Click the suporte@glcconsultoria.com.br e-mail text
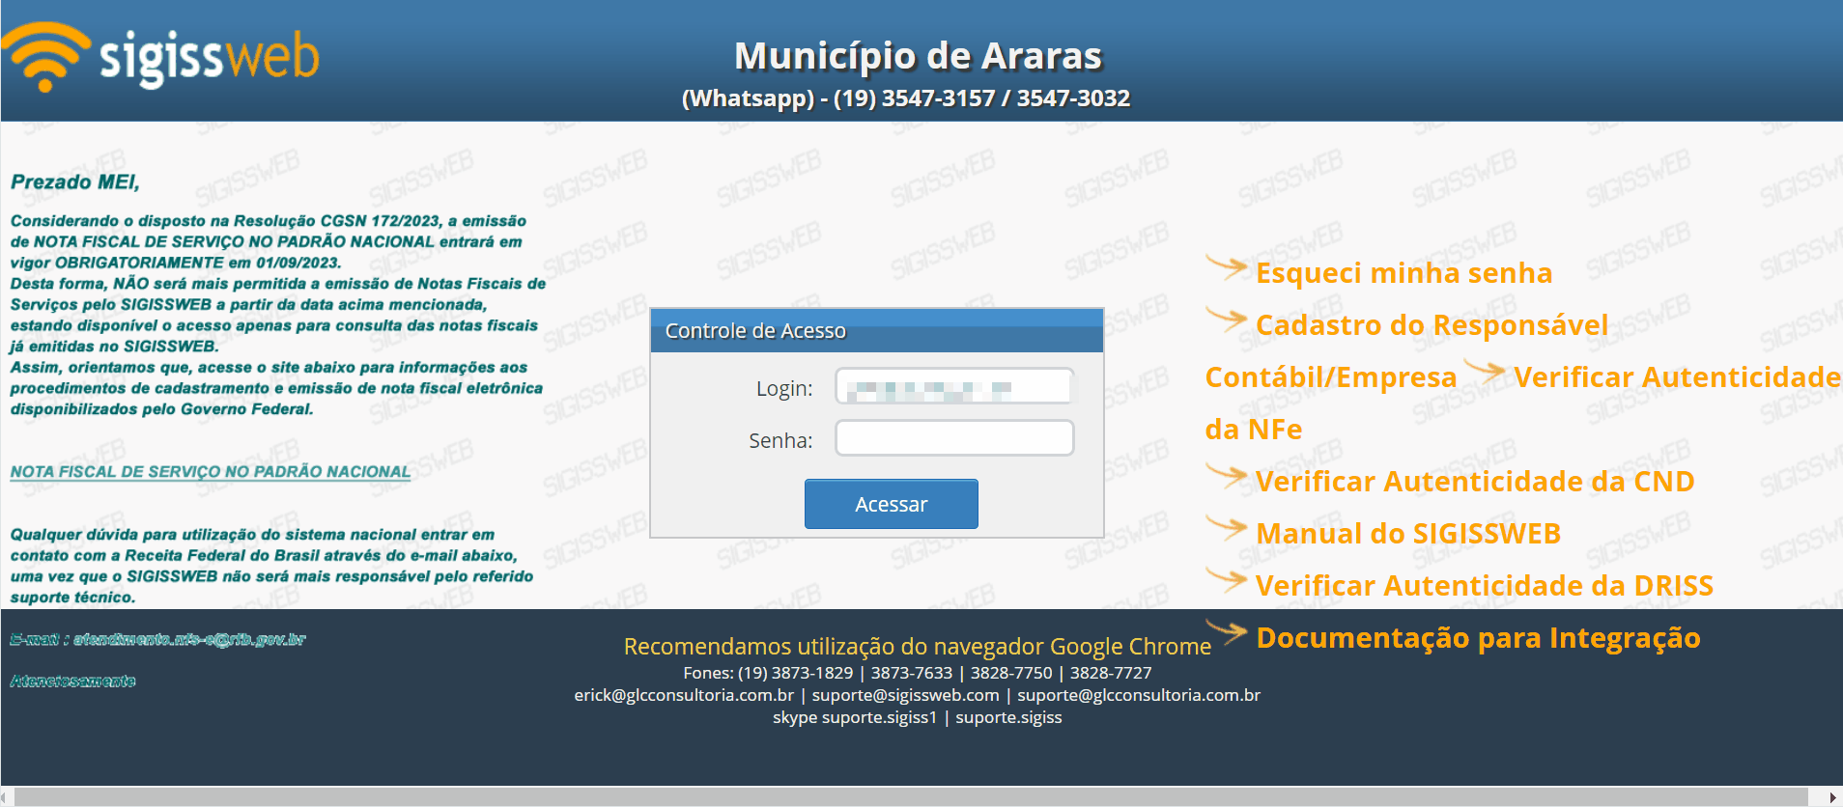The width and height of the screenshot is (1843, 807). tap(1139, 695)
